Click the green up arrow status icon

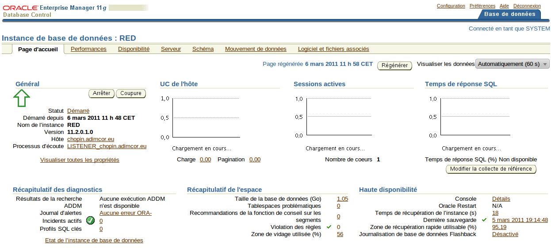(x=22, y=98)
